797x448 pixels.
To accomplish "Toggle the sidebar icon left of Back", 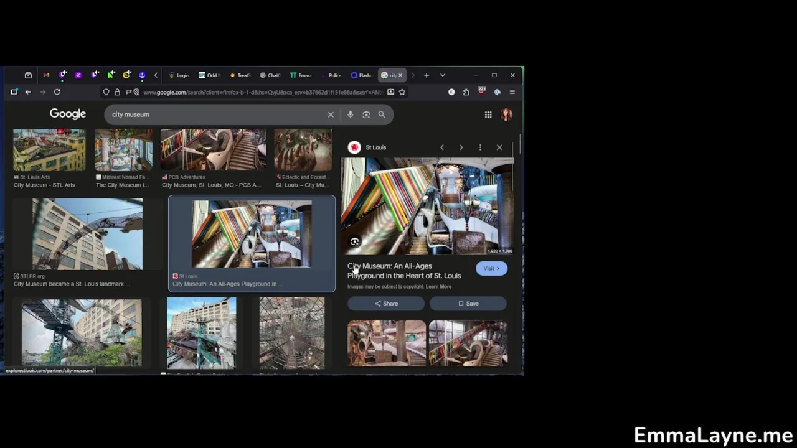I will tap(14, 92).
